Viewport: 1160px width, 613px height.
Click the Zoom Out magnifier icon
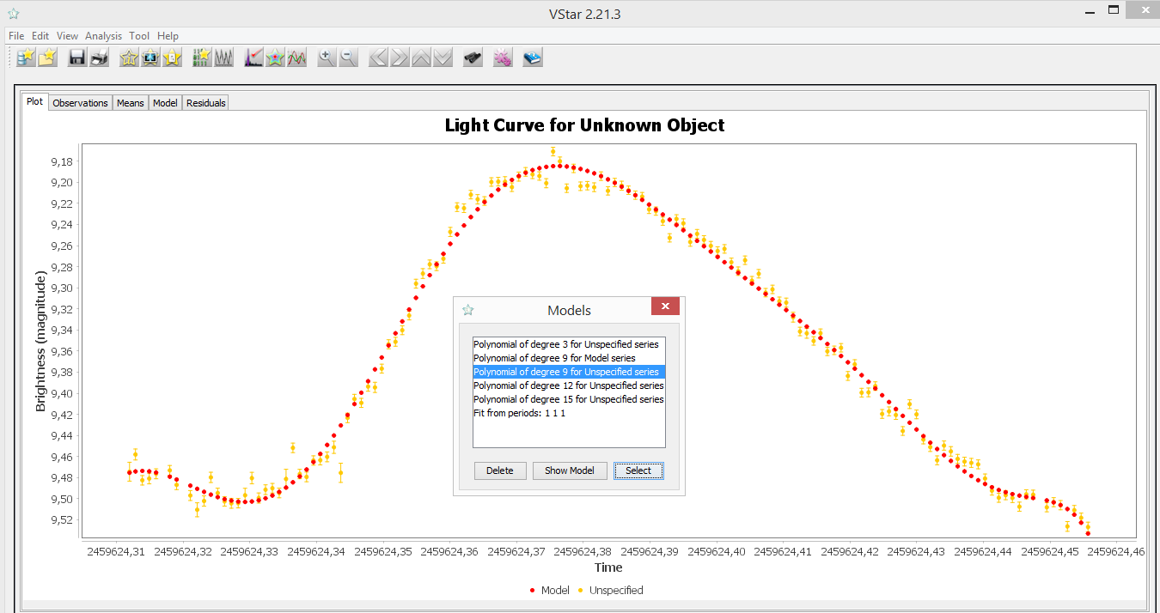(x=348, y=58)
